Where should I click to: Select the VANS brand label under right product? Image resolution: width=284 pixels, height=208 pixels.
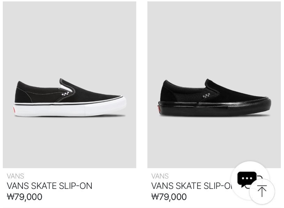point(160,176)
